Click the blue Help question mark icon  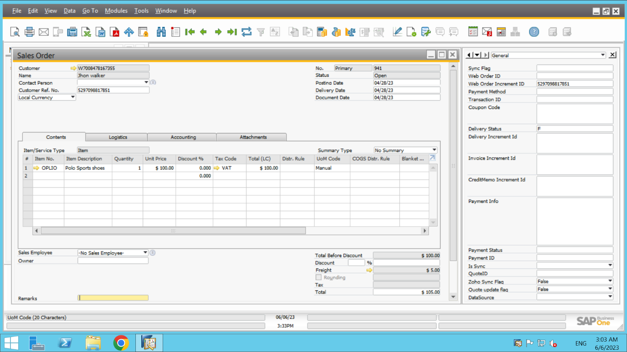coord(534,32)
